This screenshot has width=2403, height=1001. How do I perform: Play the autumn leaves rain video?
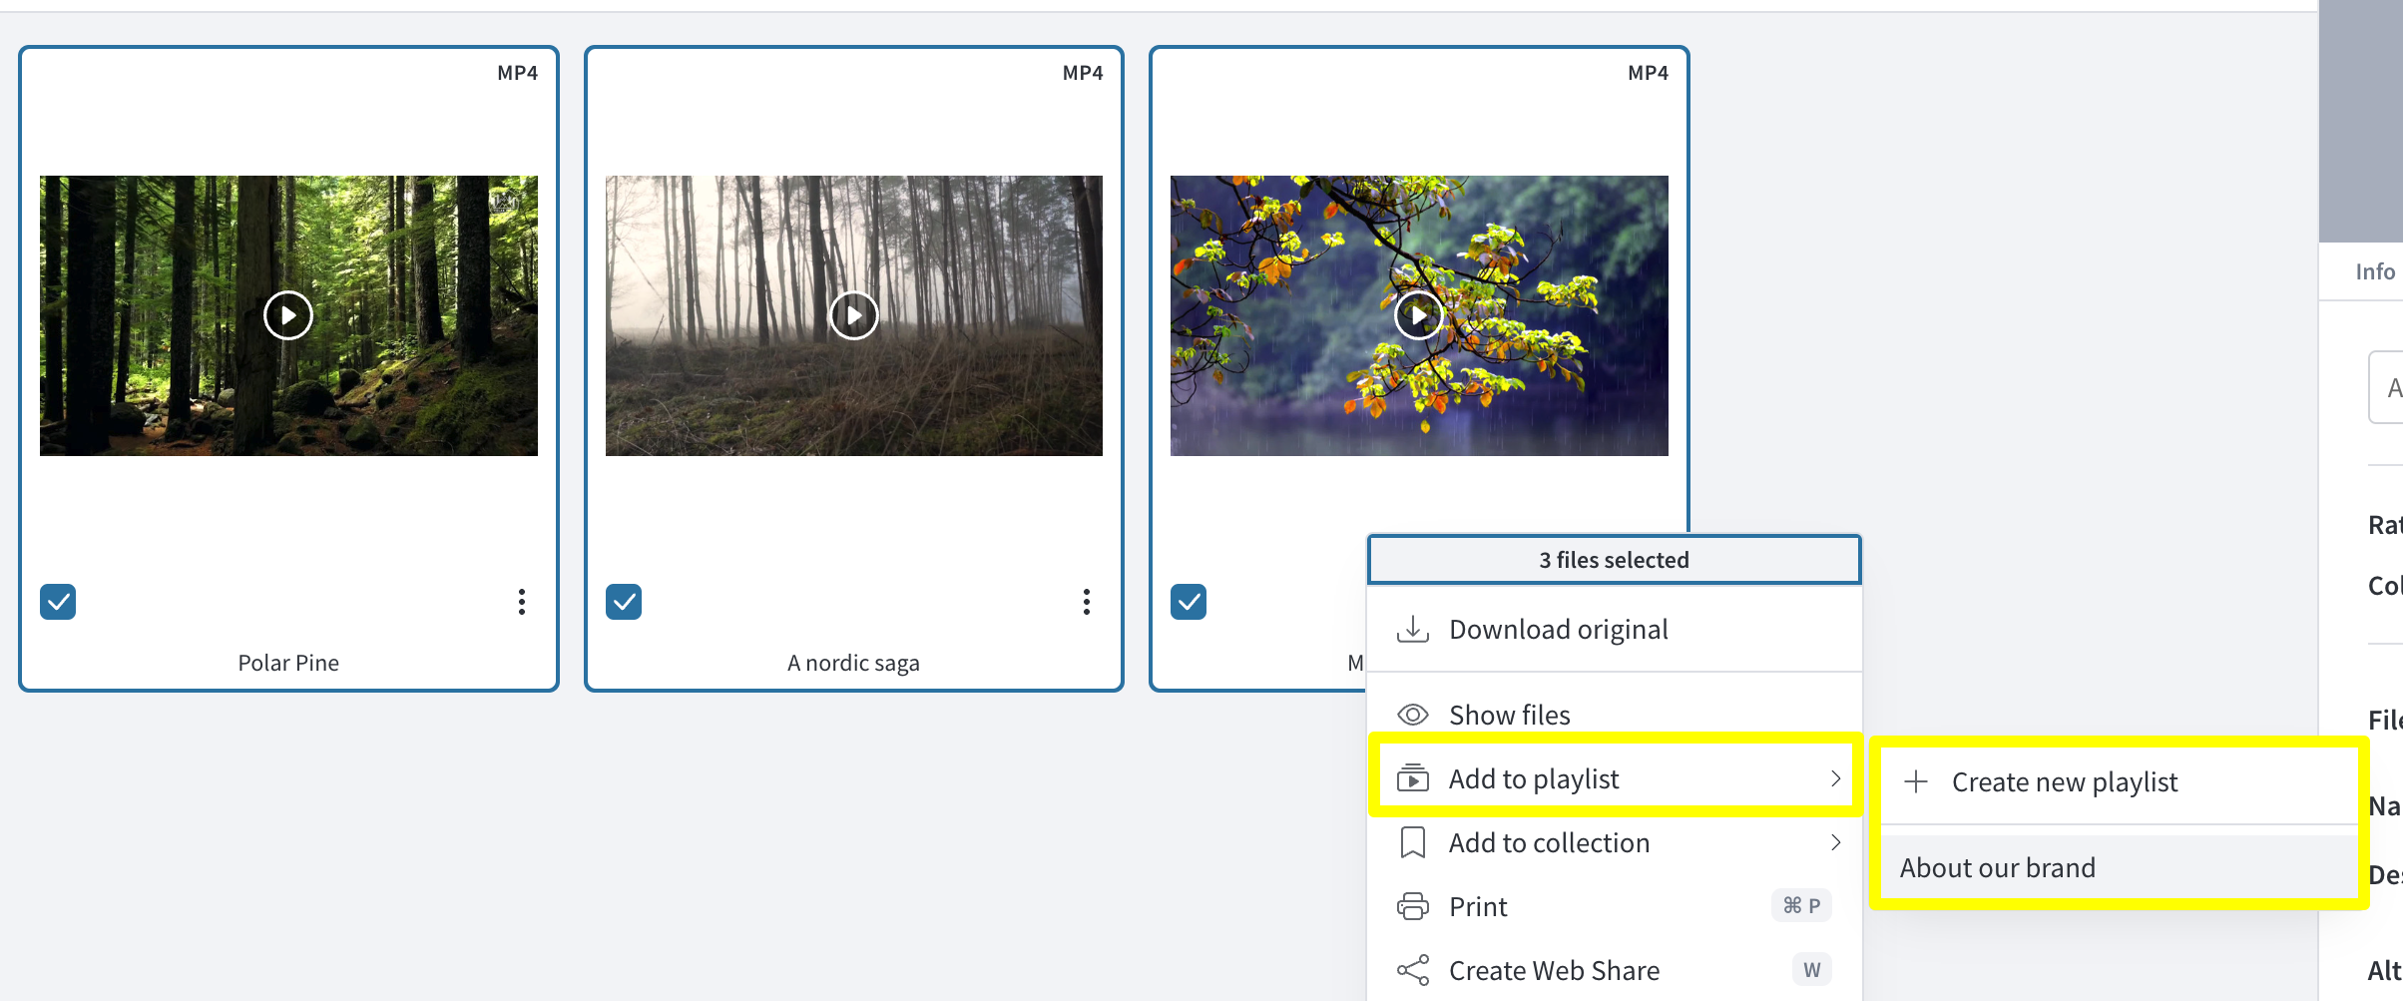(x=1419, y=315)
